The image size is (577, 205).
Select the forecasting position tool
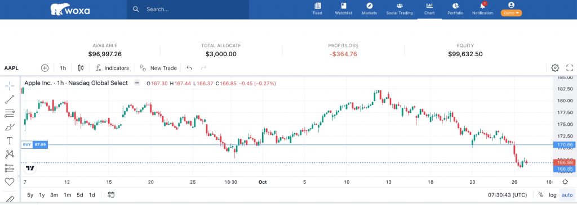pyautogui.click(x=10, y=168)
